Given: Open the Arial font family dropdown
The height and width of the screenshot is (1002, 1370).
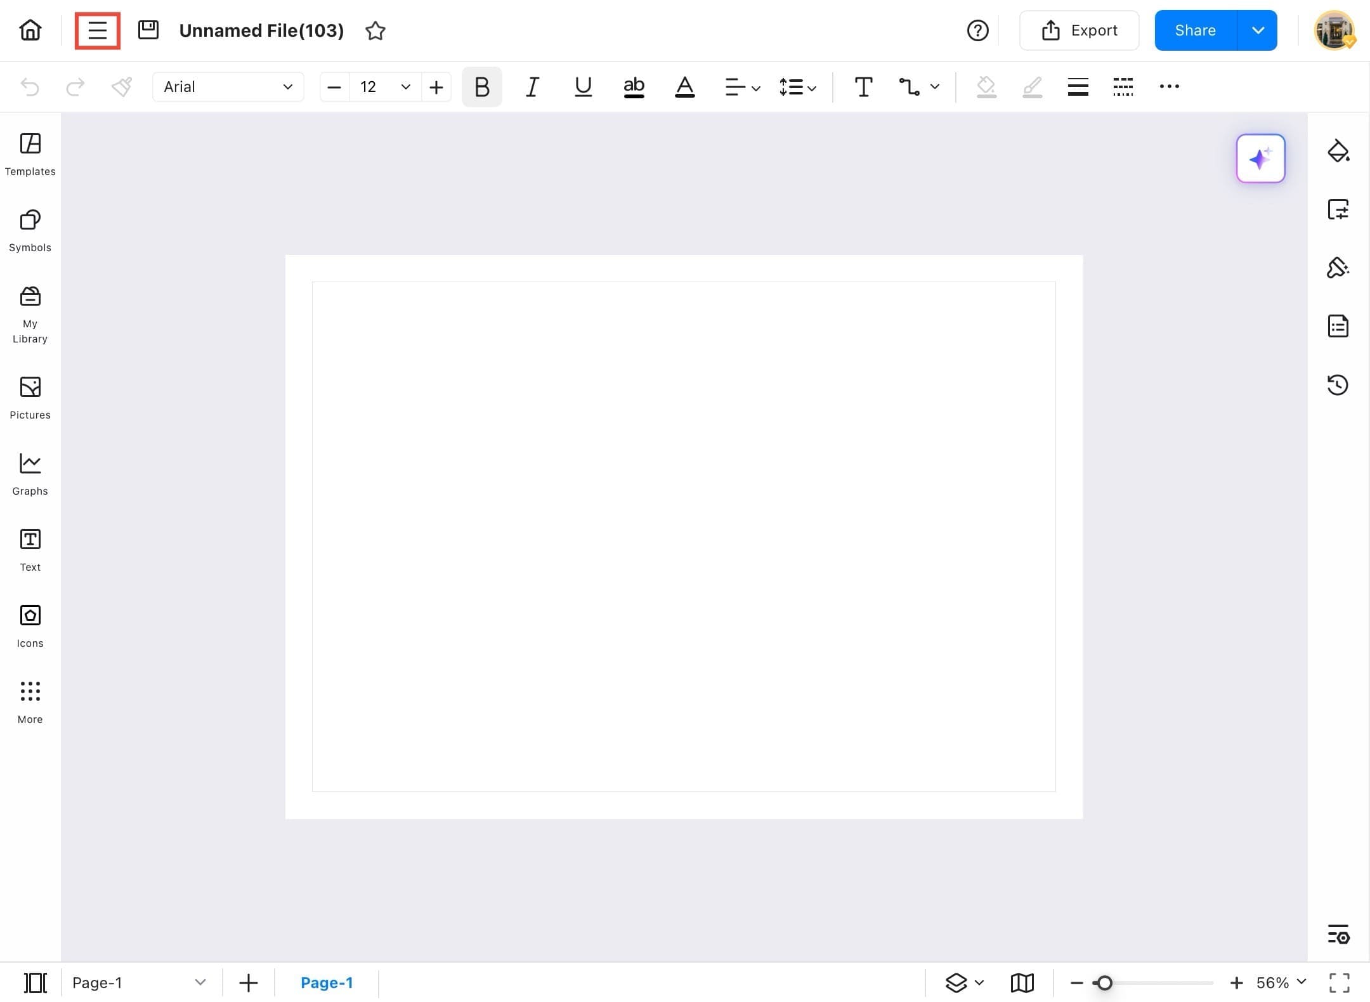Looking at the screenshot, I should click(x=228, y=87).
